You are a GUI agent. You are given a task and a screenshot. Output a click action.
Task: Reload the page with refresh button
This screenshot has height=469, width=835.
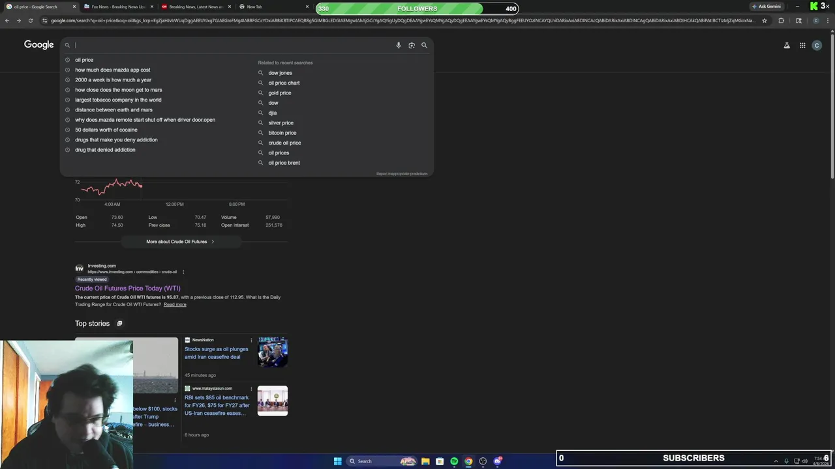tap(30, 20)
